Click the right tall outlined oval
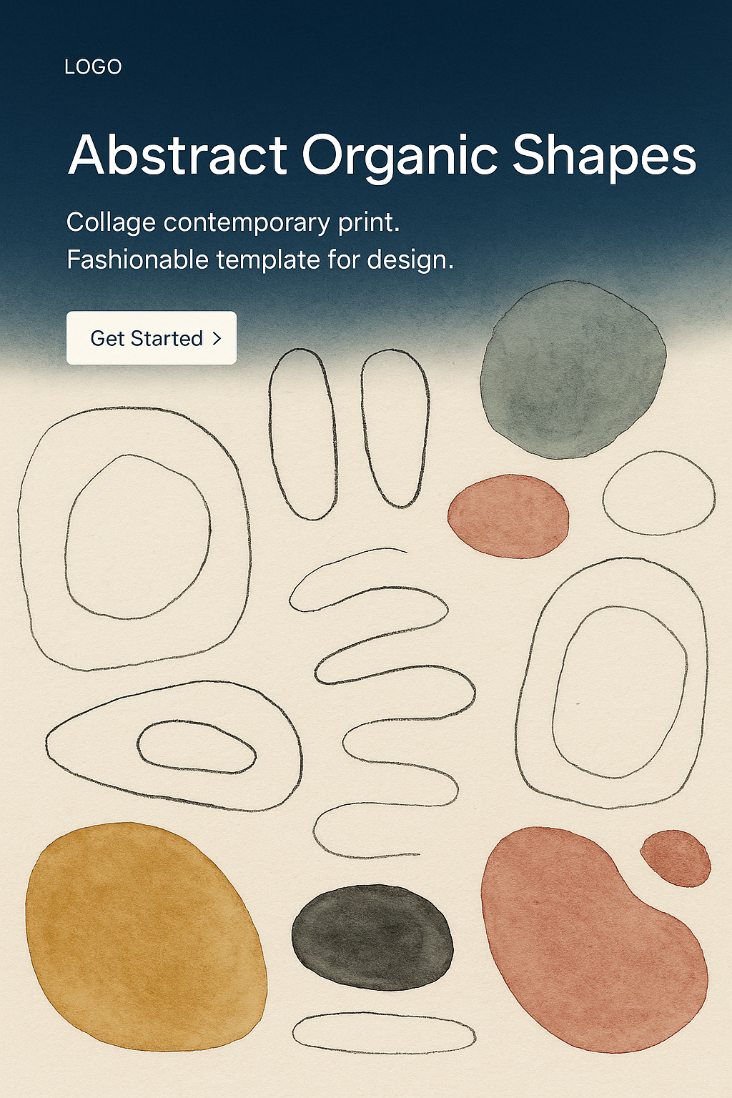This screenshot has height=1098, width=732. (x=395, y=428)
